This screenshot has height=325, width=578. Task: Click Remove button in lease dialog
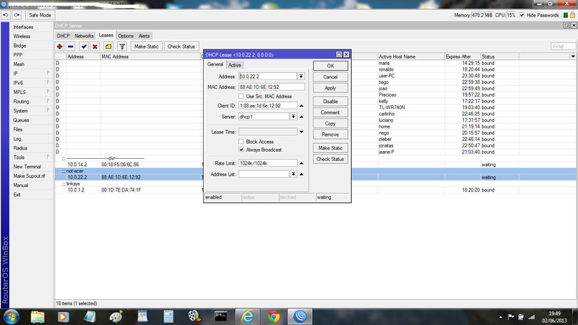click(x=330, y=134)
